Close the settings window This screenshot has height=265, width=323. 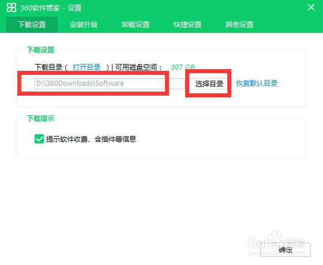click(311, 7)
